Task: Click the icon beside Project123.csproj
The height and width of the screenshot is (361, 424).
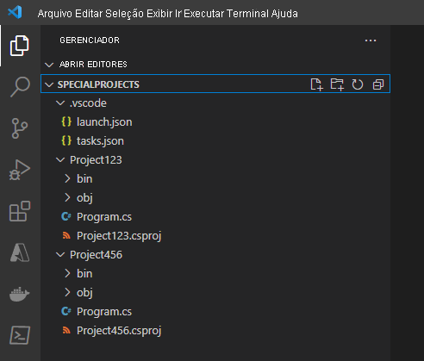Action: (66, 236)
